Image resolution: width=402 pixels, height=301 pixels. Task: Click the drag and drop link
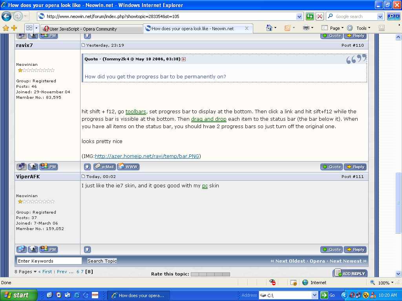pos(209,119)
